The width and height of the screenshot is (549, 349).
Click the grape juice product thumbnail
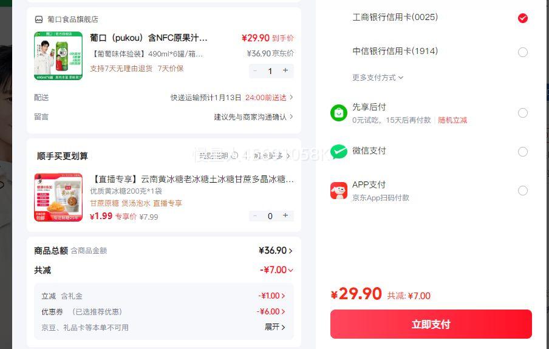point(58,56)
